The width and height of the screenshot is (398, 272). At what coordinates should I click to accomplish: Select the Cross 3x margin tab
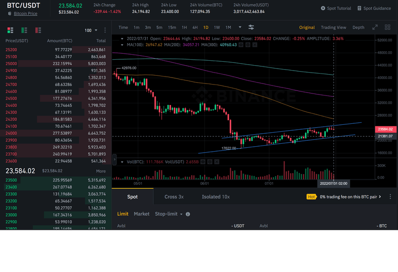click(174, 196)
